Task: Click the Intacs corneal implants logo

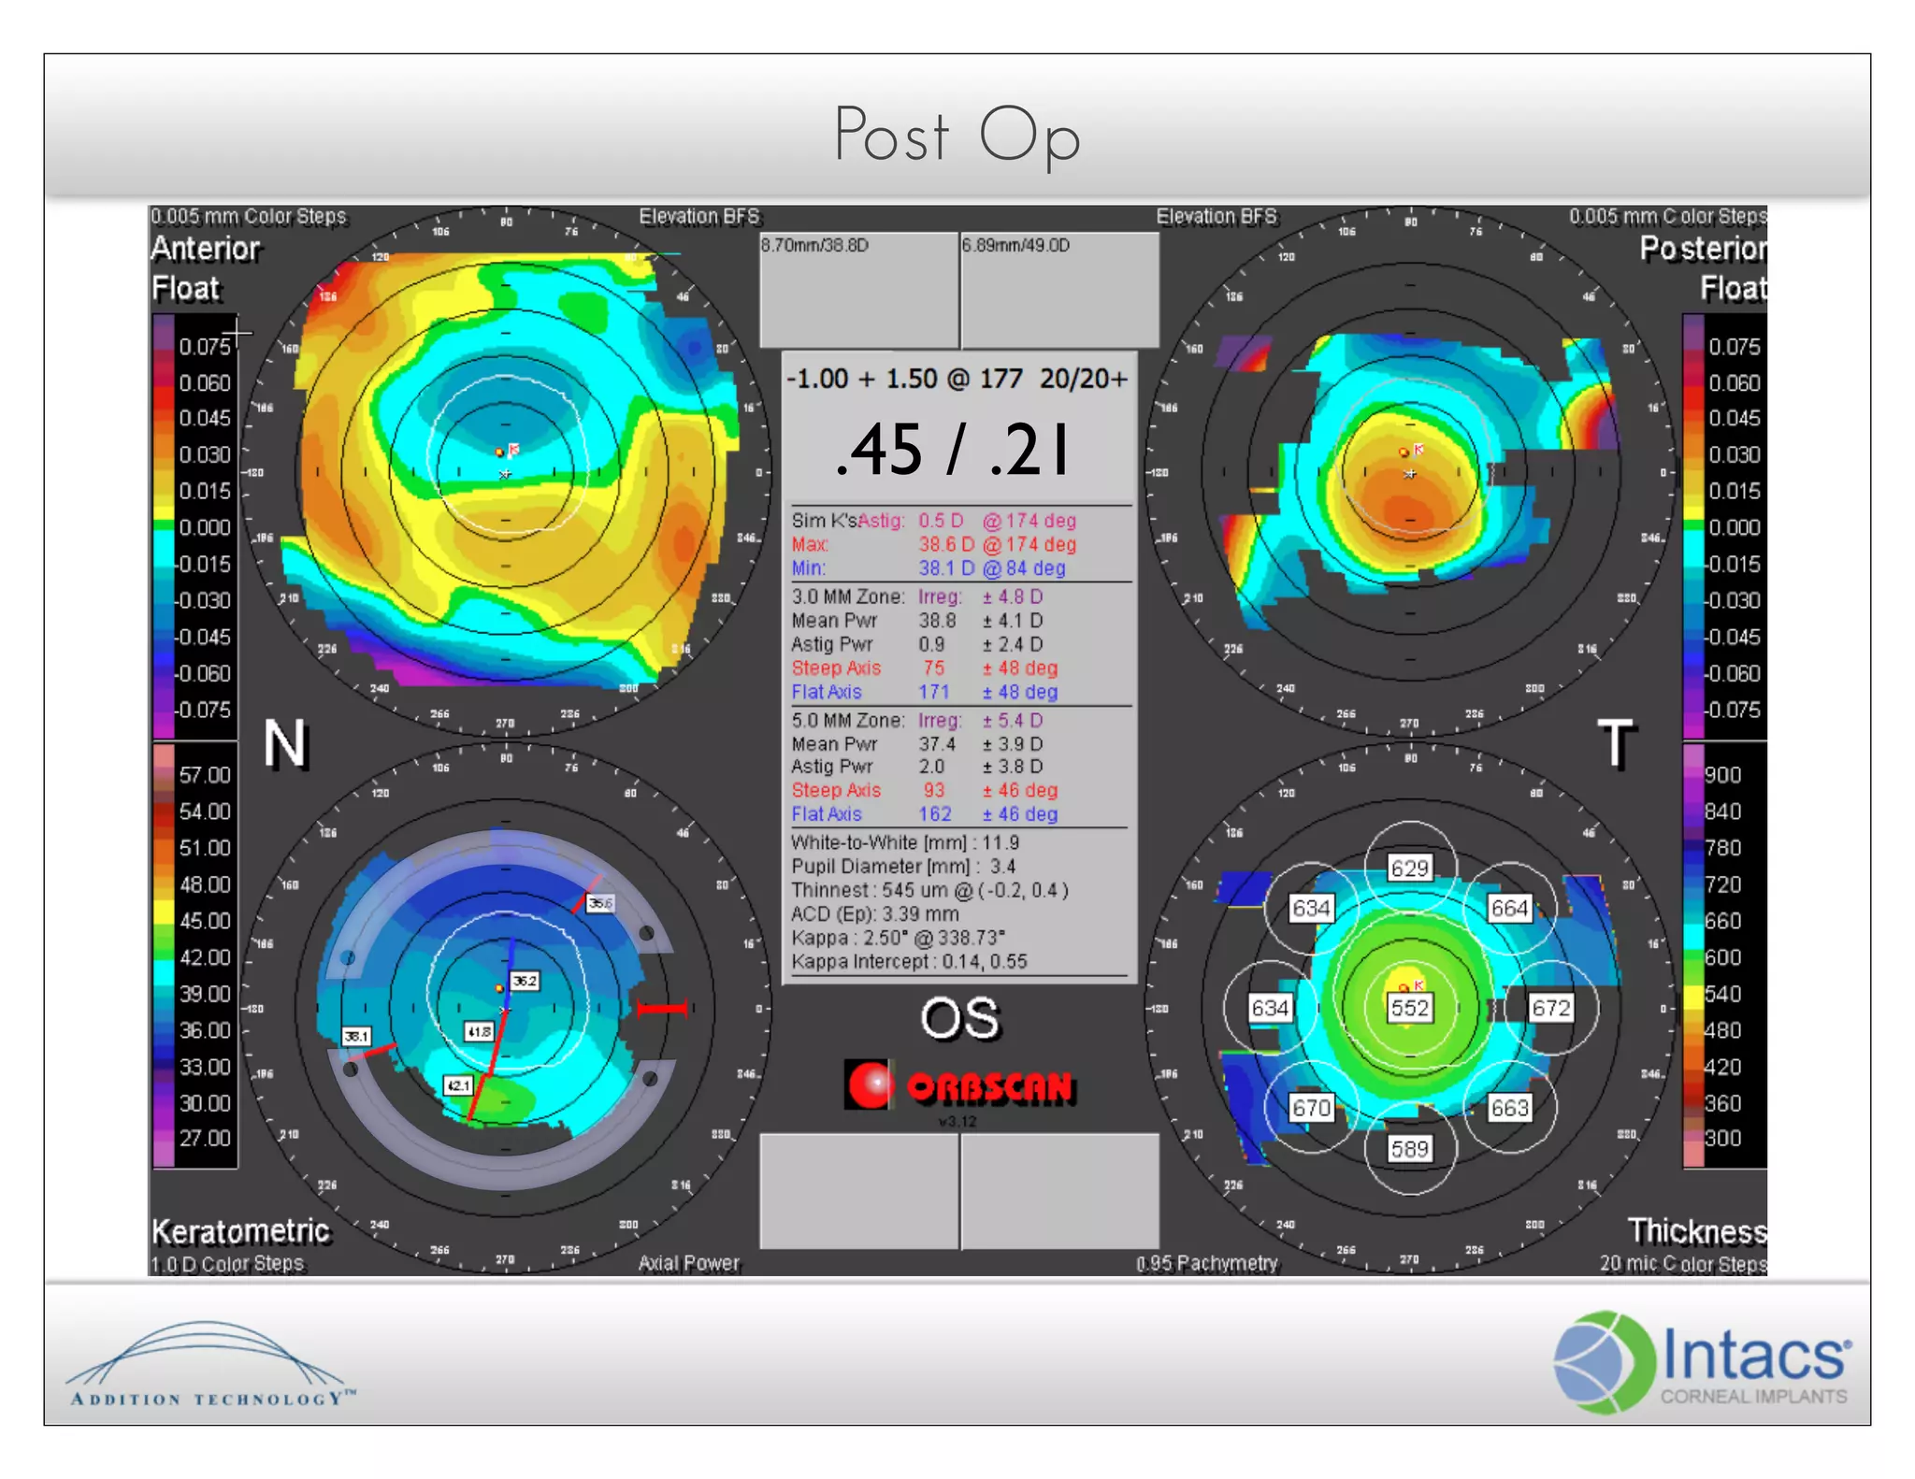Action: pyautogui.click(x=1701, y=1362)
